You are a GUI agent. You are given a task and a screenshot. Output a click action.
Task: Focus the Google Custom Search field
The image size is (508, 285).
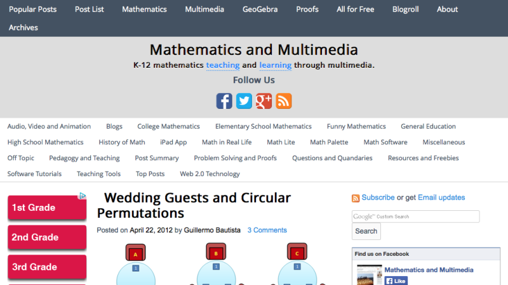click(x=416, y=217)
